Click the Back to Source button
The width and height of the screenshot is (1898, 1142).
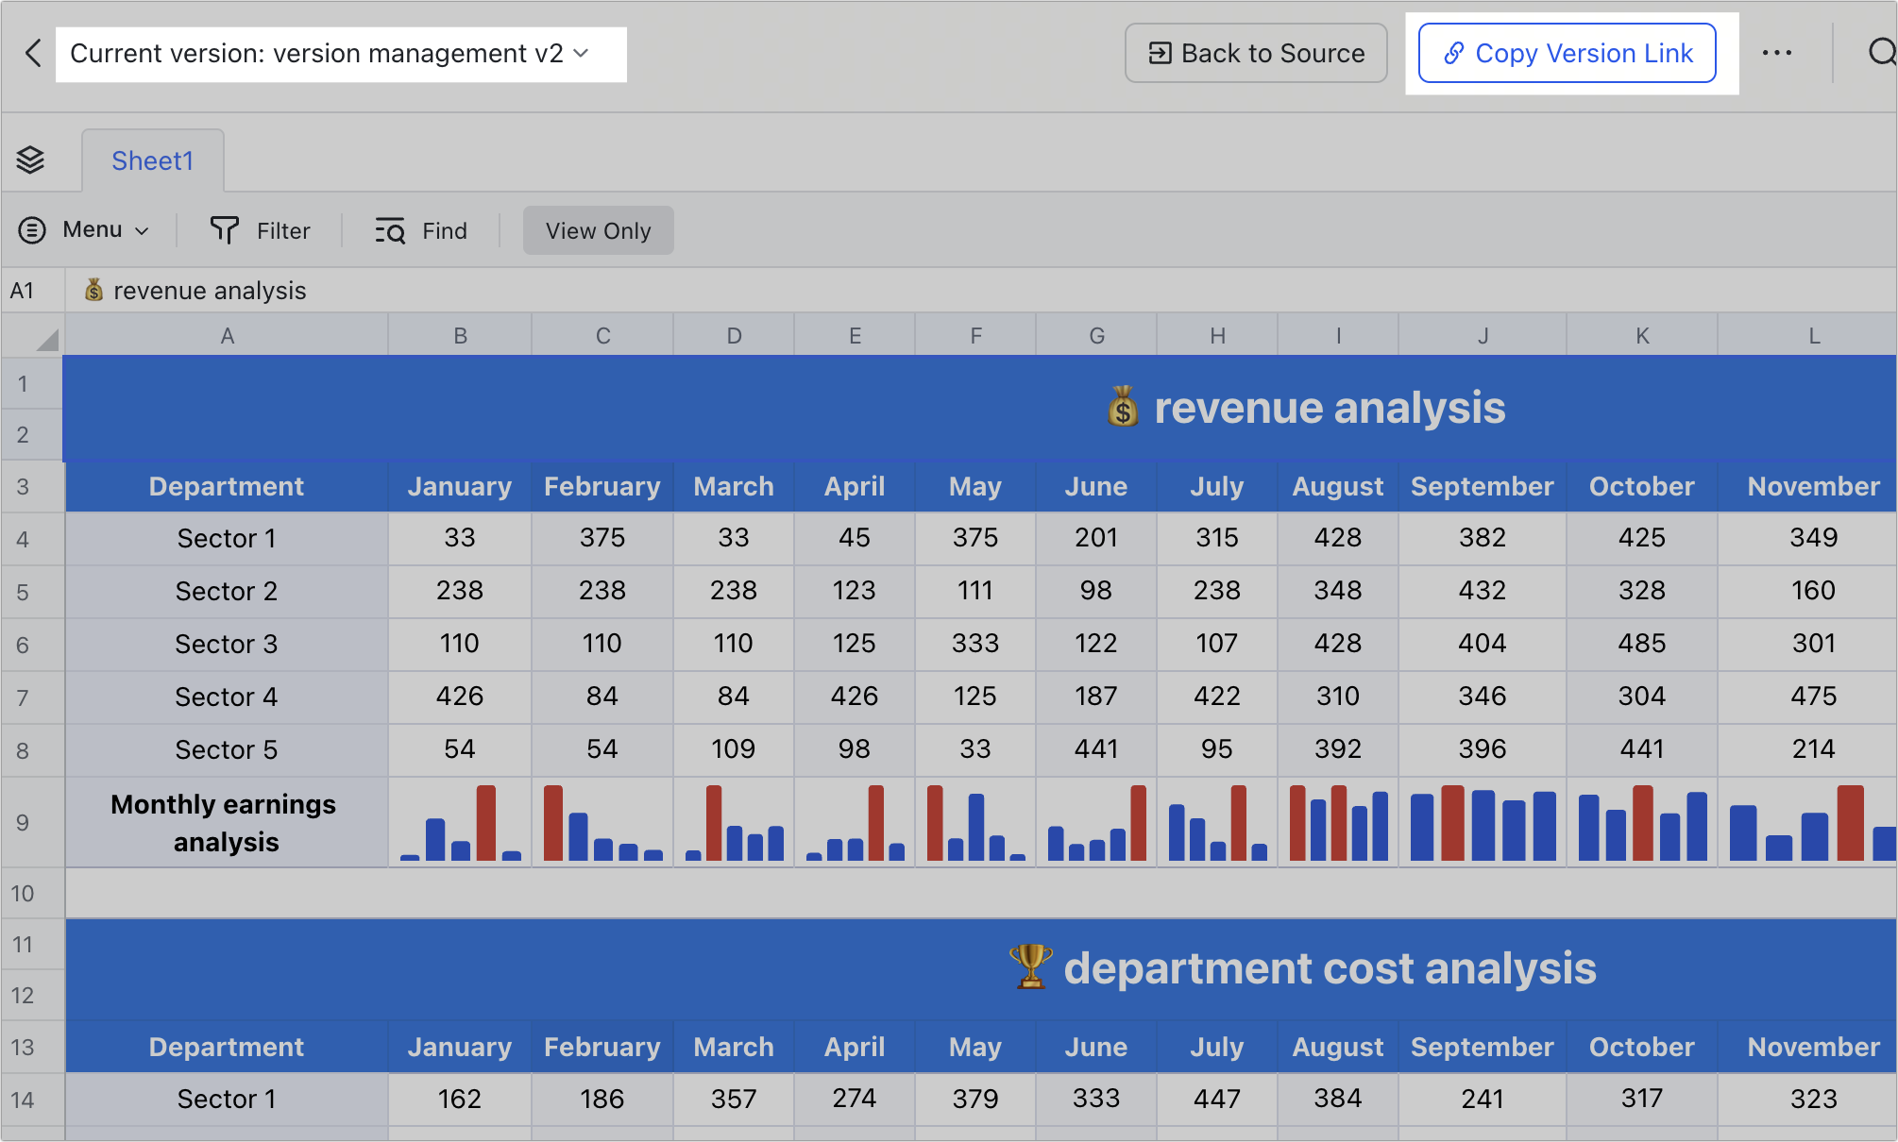tap(1256, 53)
